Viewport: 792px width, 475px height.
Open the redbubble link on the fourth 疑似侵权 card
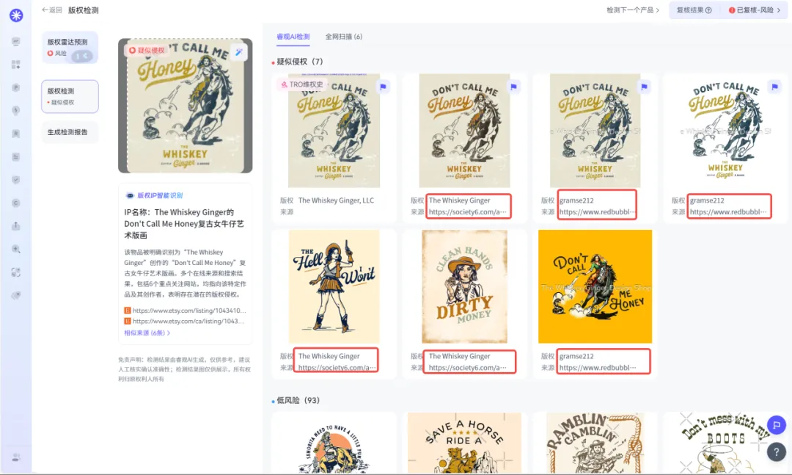[728, 212]
